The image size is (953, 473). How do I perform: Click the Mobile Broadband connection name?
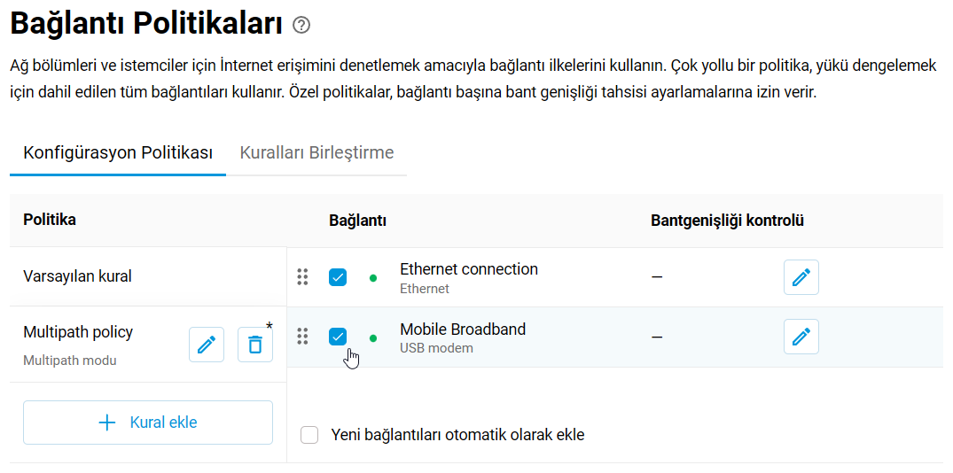(463, 330)
